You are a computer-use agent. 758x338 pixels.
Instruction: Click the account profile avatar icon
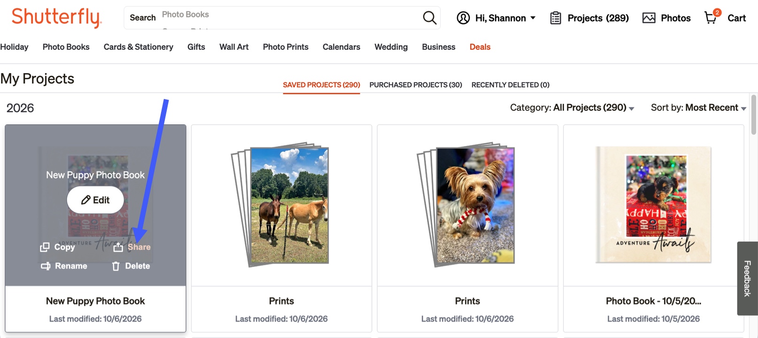463,18
